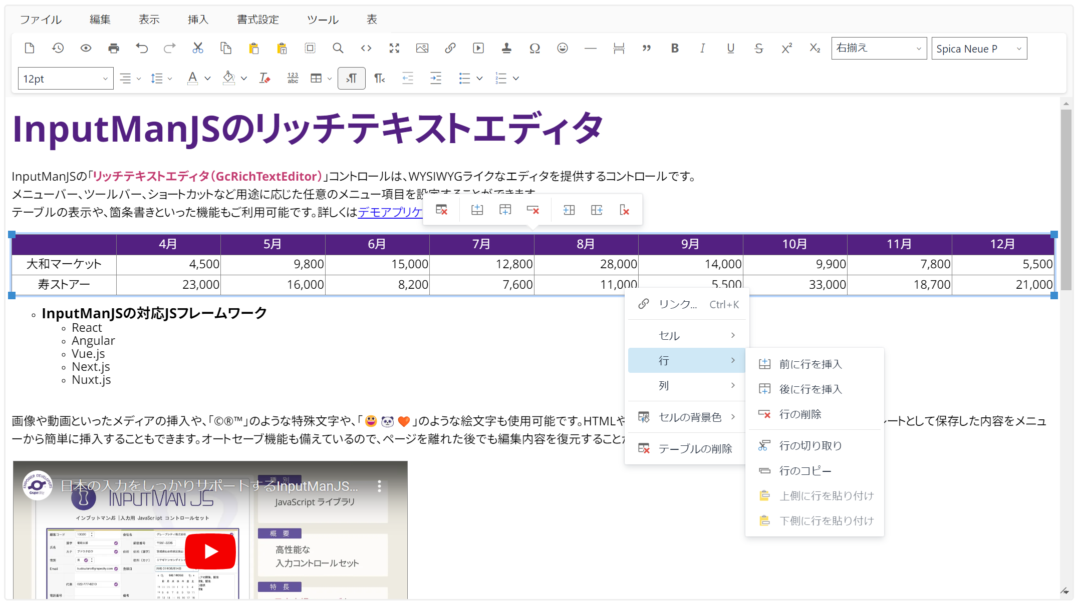Toggle subscript formatting

[x=815, y=48]
